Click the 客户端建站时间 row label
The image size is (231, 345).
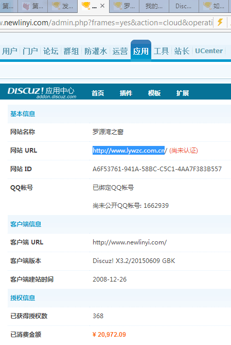32,279
